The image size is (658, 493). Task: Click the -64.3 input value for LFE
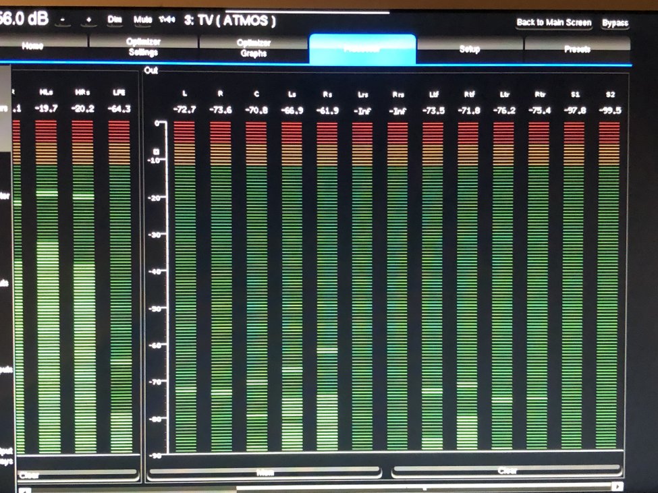click(x=119, y=109)
